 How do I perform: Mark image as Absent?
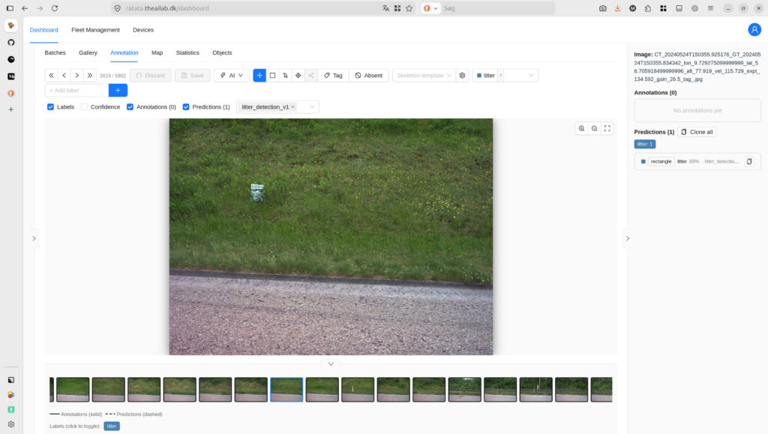point(369,76)
